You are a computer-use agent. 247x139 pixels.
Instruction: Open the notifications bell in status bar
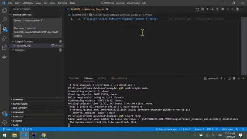click(x=243, y=129)
